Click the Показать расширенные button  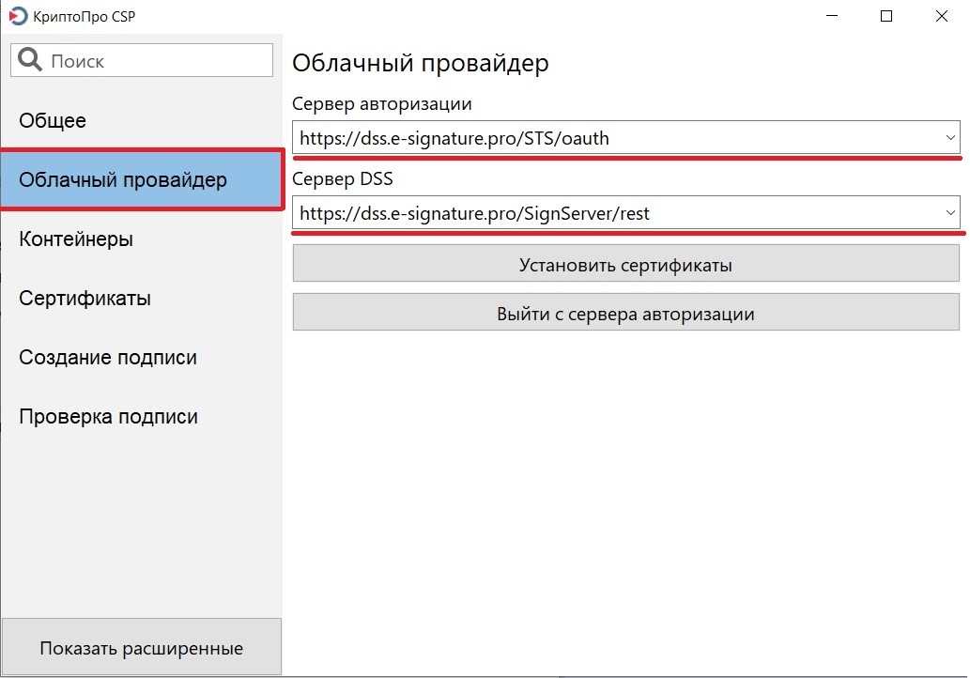(142, 646)
